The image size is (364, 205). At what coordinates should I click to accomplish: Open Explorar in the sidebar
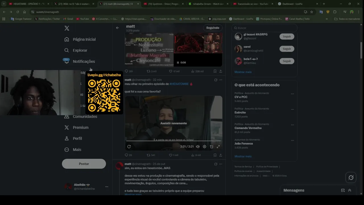click(x=76, y=50)
